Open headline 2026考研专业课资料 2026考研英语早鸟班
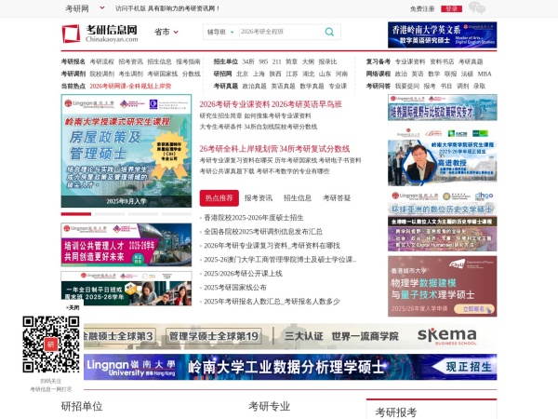Image resolution: width=558 pixels, height=419 pixels. [271, 104]
